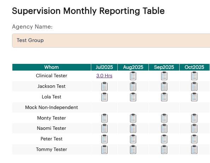This screenshot has height=163, width=210.
Task: Open Clinical Tester's Aug2025 report clipboard
Action: 133,76
